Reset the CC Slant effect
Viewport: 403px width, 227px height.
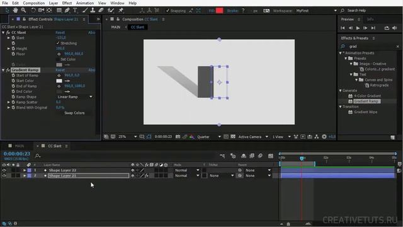(x=60, y=32)
